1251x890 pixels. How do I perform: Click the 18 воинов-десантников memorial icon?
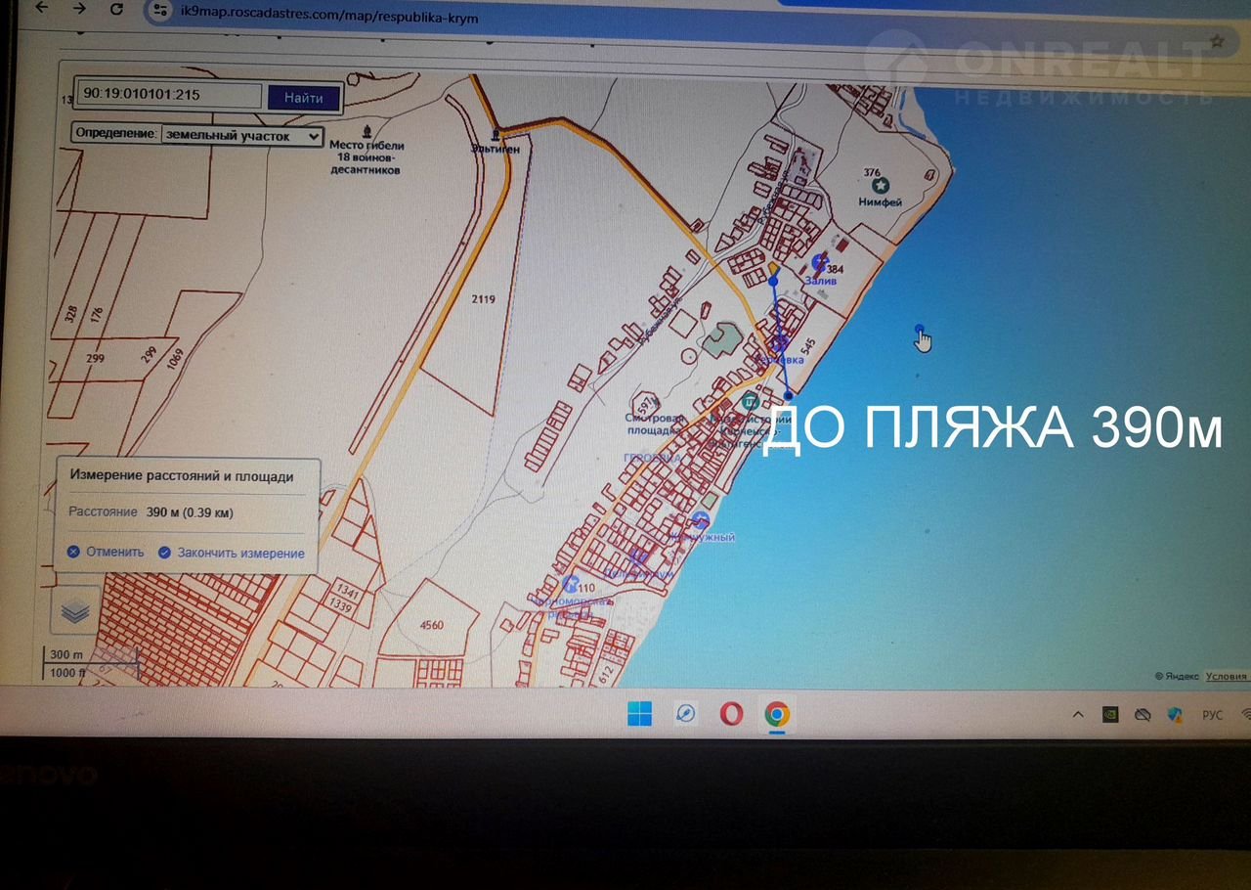pos(367,130)
